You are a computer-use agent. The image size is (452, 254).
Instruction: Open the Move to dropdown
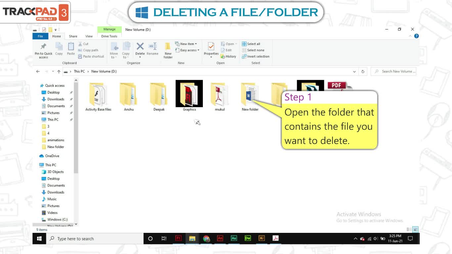point(114,50)
